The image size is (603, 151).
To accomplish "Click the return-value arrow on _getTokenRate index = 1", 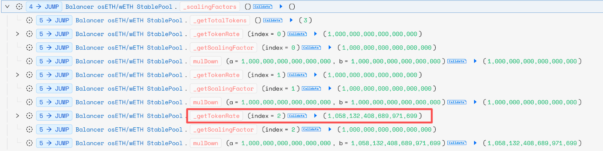I will pos(316,75).
